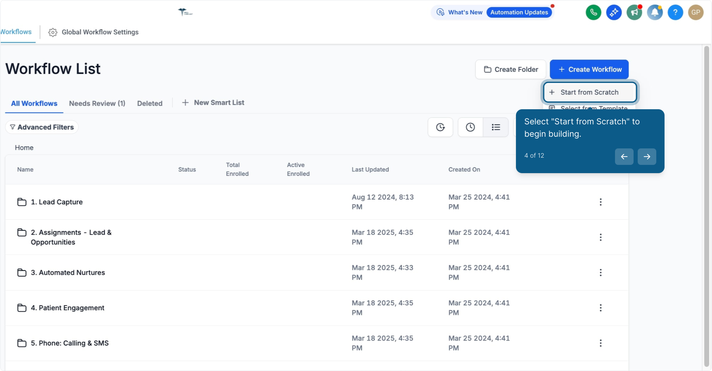The height and width of the screenshot is (371, 712).
Task: Open Global Workflow Settings tab
Action: [x=93, y=32]
